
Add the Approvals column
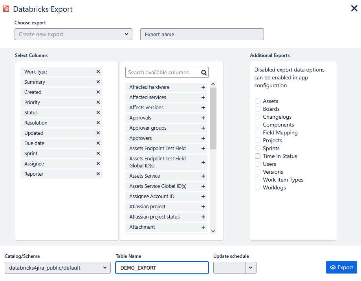[203, 118]
